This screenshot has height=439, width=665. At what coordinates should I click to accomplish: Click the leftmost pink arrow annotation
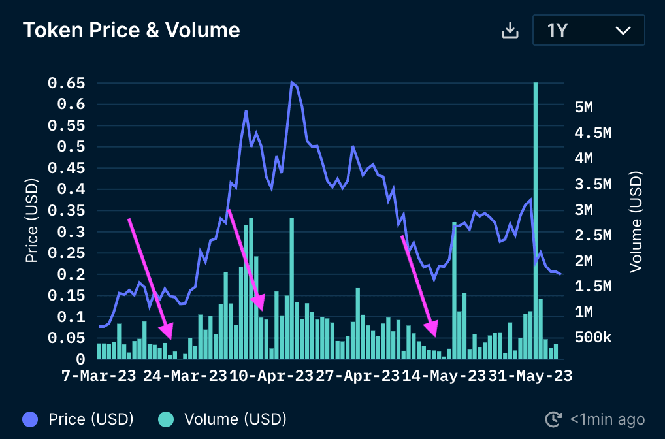click(x=150, y=278)
